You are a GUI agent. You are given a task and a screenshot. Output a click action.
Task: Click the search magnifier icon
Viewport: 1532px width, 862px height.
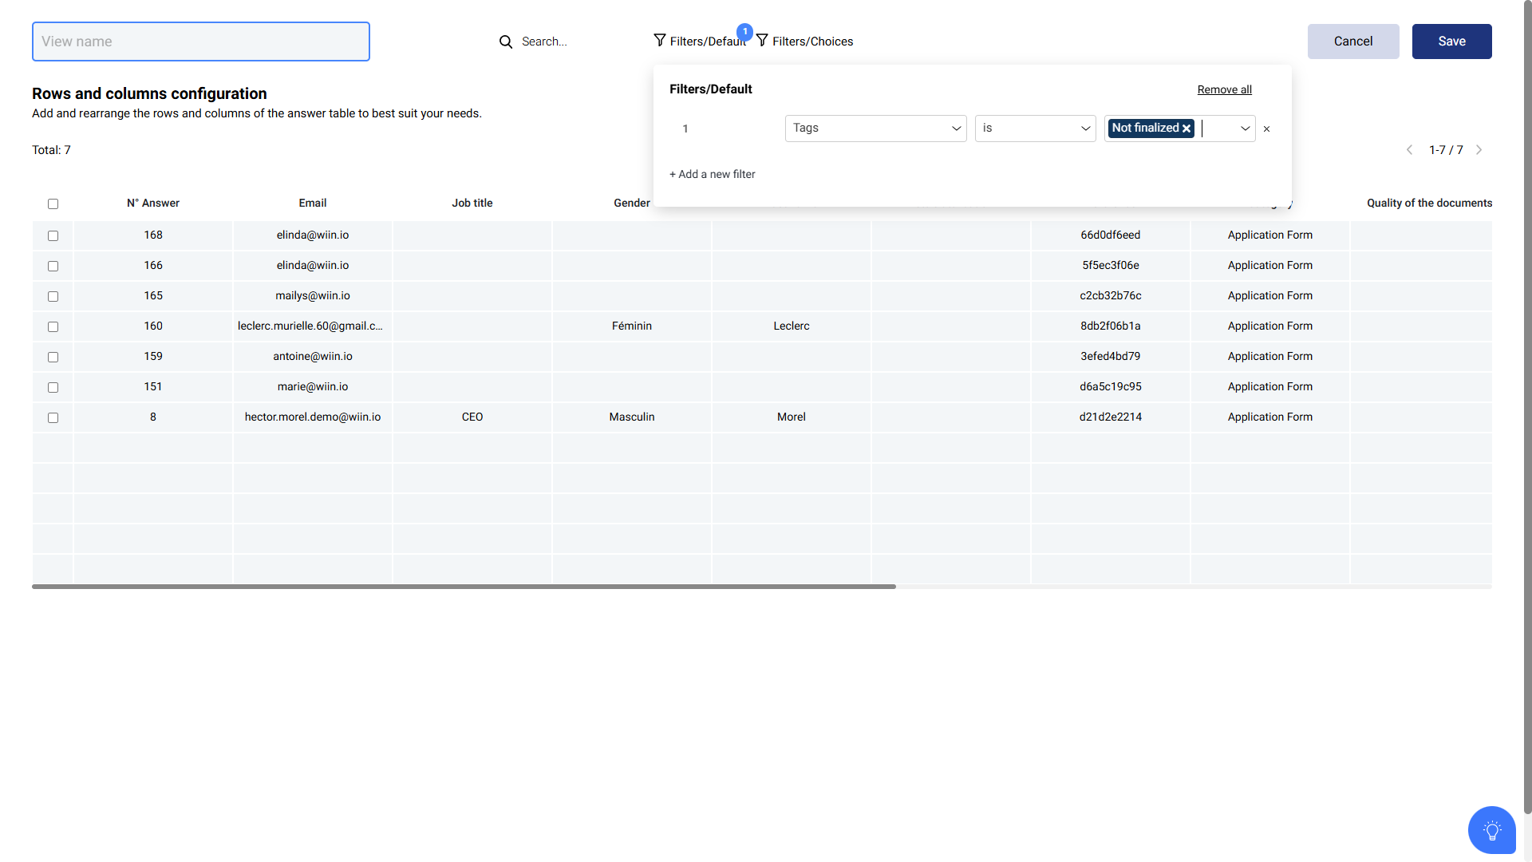pos(506,42)
